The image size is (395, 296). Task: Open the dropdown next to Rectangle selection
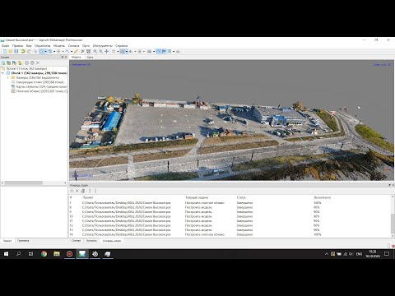point(45,51)
